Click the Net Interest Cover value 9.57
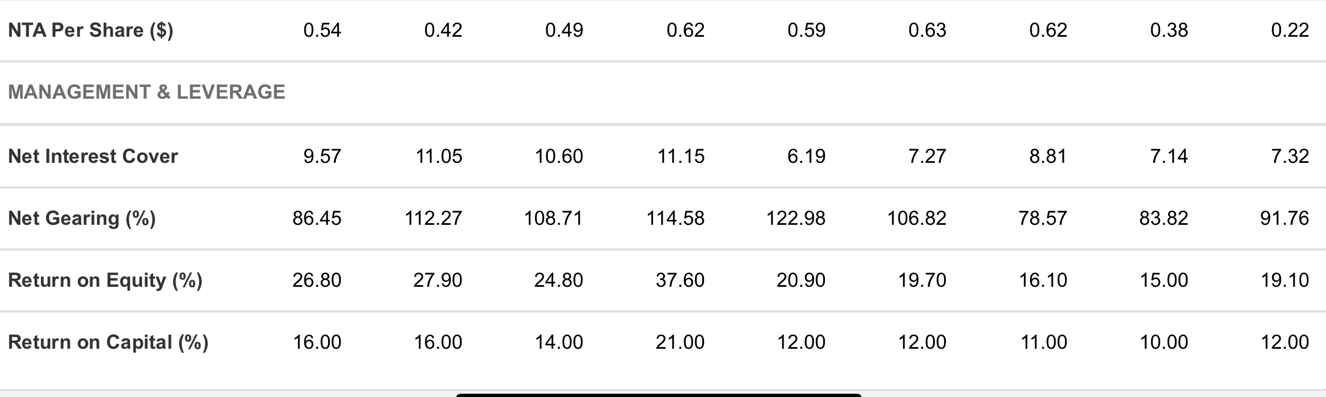 [322, 157]
